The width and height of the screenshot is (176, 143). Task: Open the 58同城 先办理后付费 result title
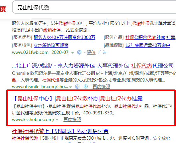pos(60,131)
